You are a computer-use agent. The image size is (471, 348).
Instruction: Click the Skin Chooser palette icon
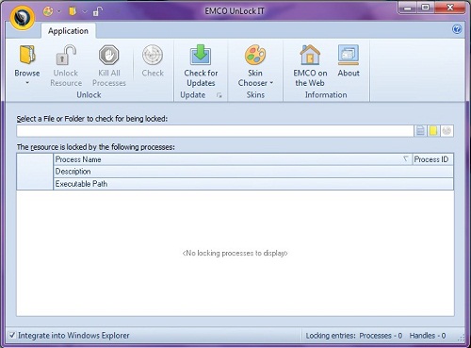(x=255, y=55)
